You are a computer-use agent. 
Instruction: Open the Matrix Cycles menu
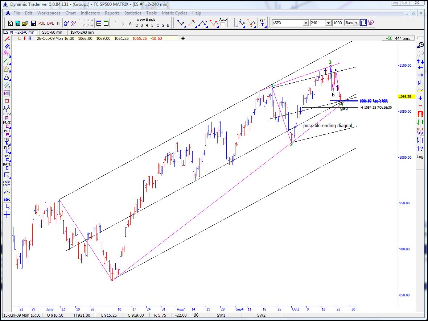tap(174, 13)
